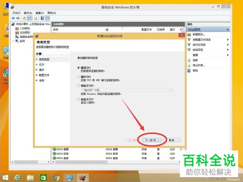243x182 pixels.
Task: Click the 下一步(N) button
Action: click(x=152, y=140)
